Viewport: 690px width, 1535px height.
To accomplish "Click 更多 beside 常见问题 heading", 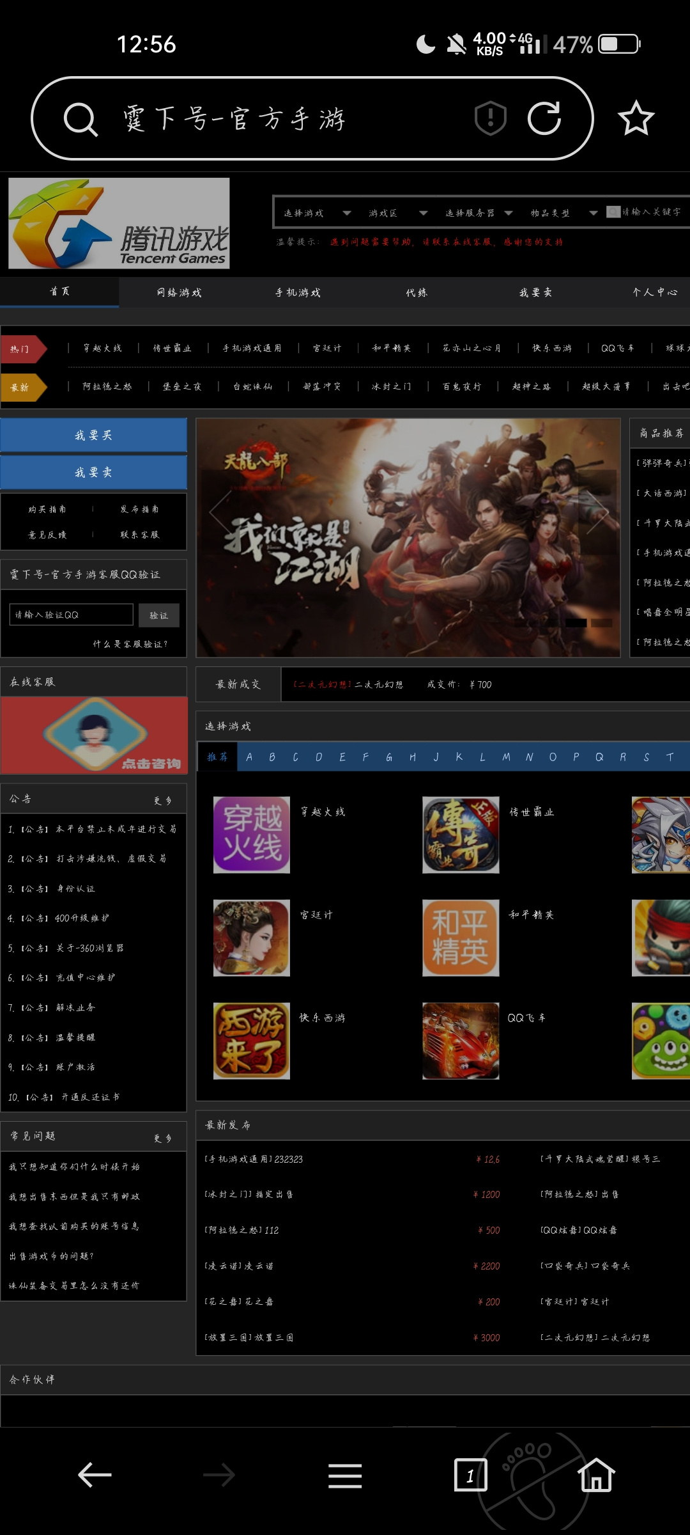I will click(163, 1138).
